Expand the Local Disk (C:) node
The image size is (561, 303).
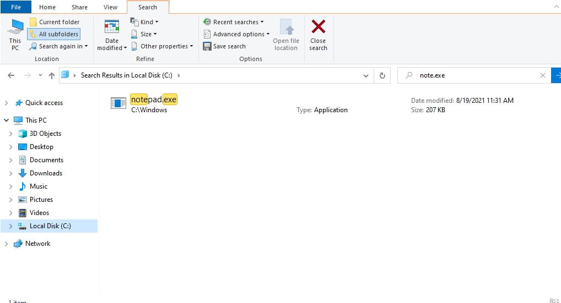[10, 226]
